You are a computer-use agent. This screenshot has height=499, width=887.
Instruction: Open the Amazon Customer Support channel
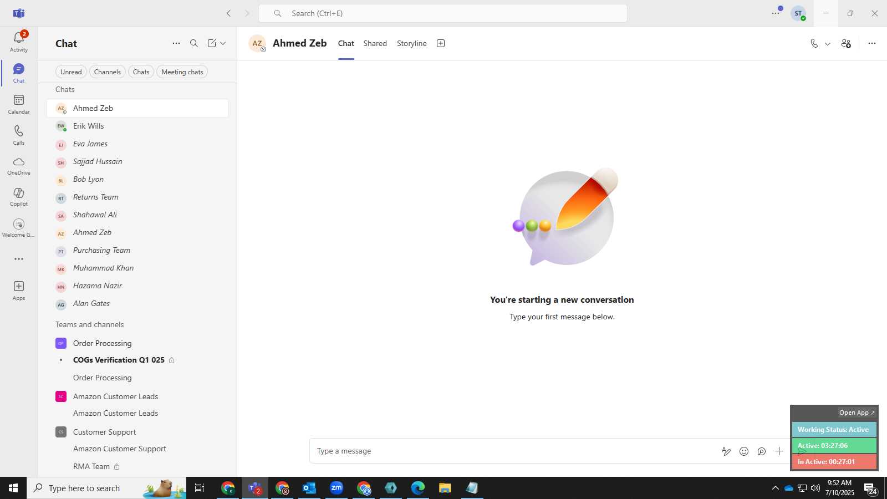(x=137, y=449)
